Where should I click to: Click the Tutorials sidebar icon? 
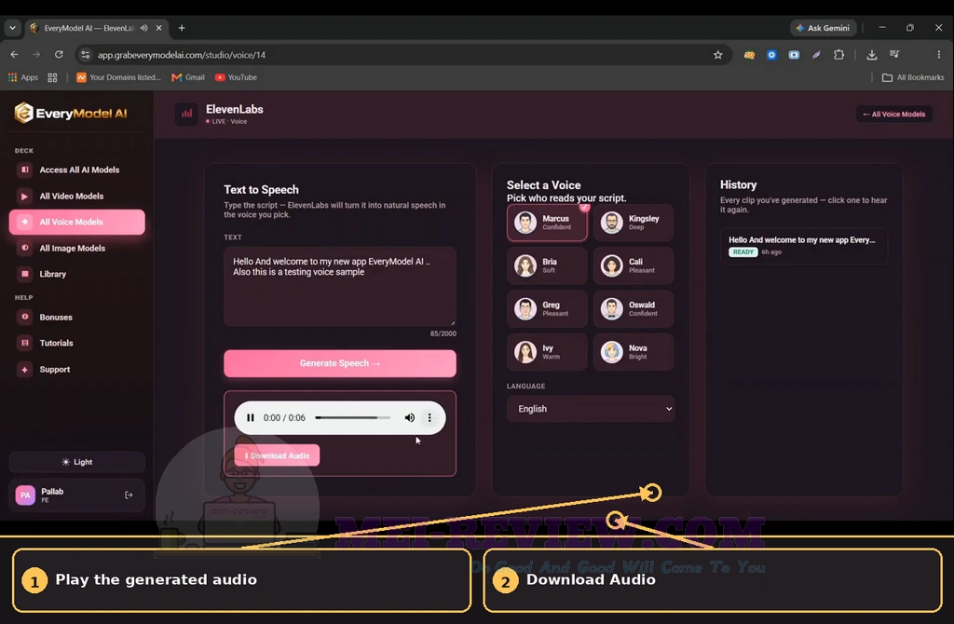pyautogui.click(x=25, y=343)
